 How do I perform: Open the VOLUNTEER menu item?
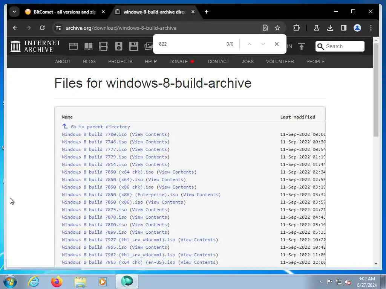pos(280,62)
